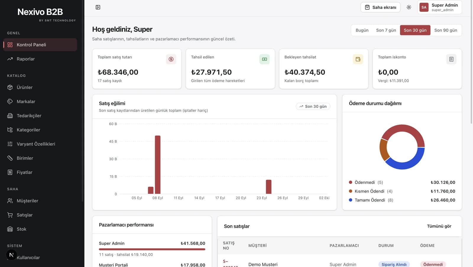Image resolution: width=473 pixels, height=267 pixels.
Task: Click the Satışlar shopping cart icon
Action: [x=10, y=215]
